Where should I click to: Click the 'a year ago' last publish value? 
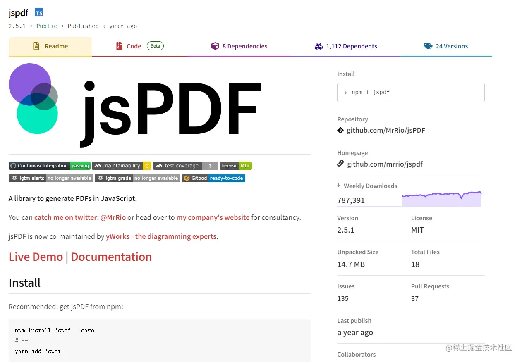pyautogui.click(x=355, y=333)
